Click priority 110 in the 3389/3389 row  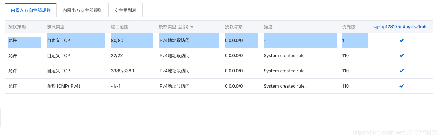coord(346,71)
